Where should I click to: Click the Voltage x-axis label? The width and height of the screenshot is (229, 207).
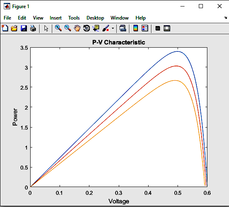coord(119,201)
